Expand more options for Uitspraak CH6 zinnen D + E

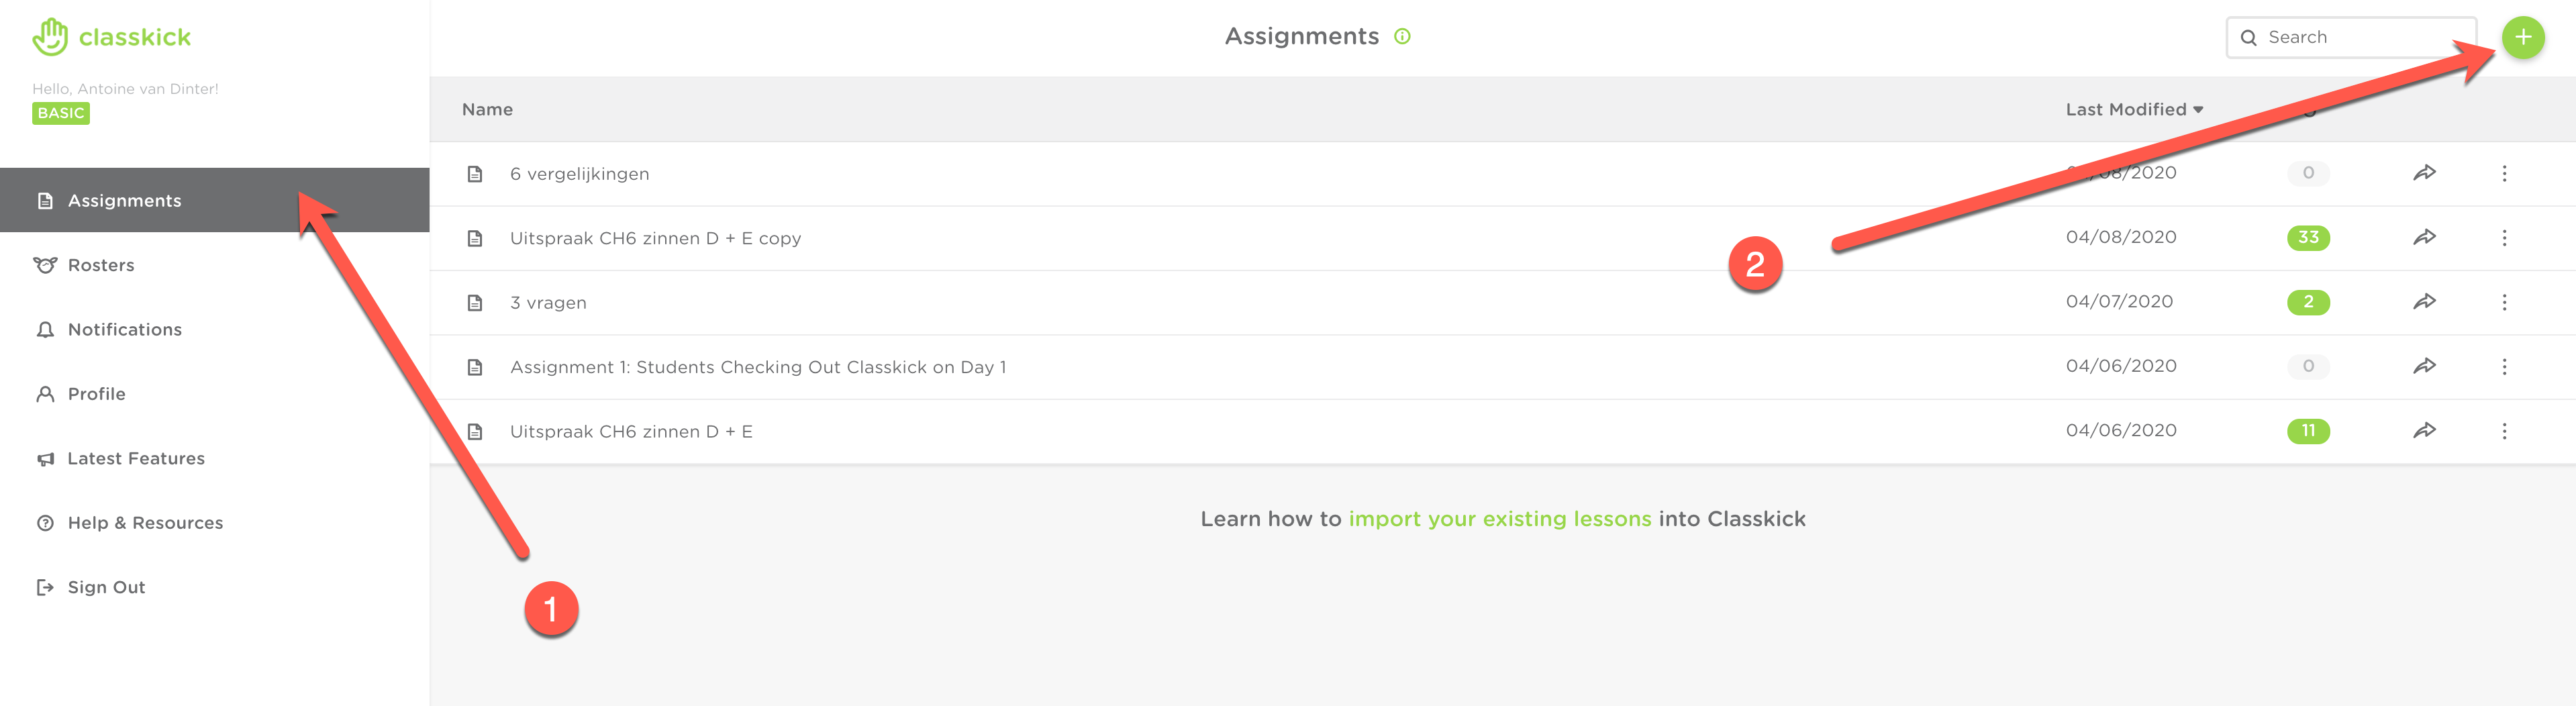pyautogui.click(x=2504, y=431)
